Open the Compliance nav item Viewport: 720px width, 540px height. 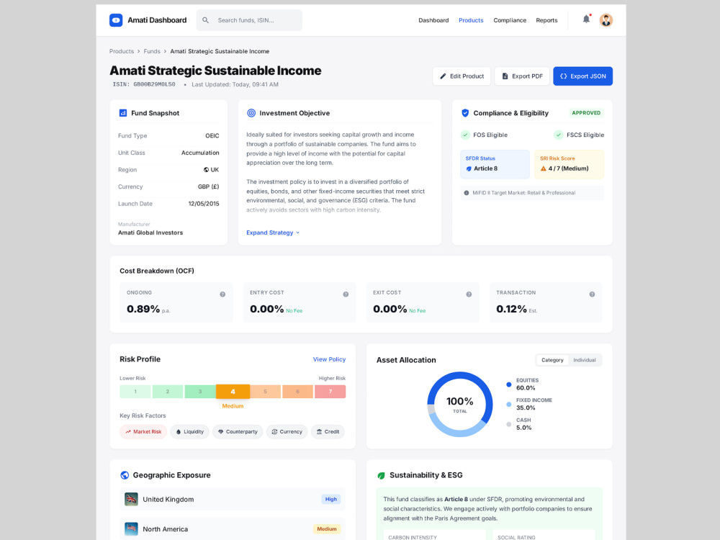(510, 20)
